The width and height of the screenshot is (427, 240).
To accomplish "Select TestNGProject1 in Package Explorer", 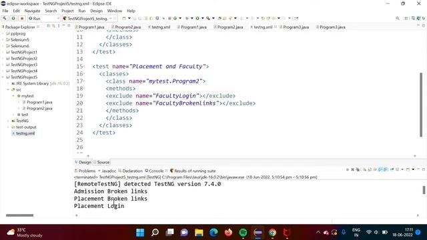I will 24,52.
